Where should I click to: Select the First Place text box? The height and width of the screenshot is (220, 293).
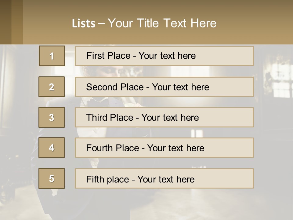pyautogui.click(x=164, y=56)
